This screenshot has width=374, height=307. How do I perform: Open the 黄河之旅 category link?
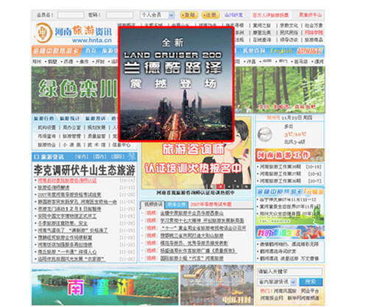tap(262, 26)
